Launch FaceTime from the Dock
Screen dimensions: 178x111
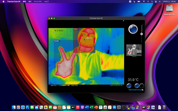coord(50,107)
